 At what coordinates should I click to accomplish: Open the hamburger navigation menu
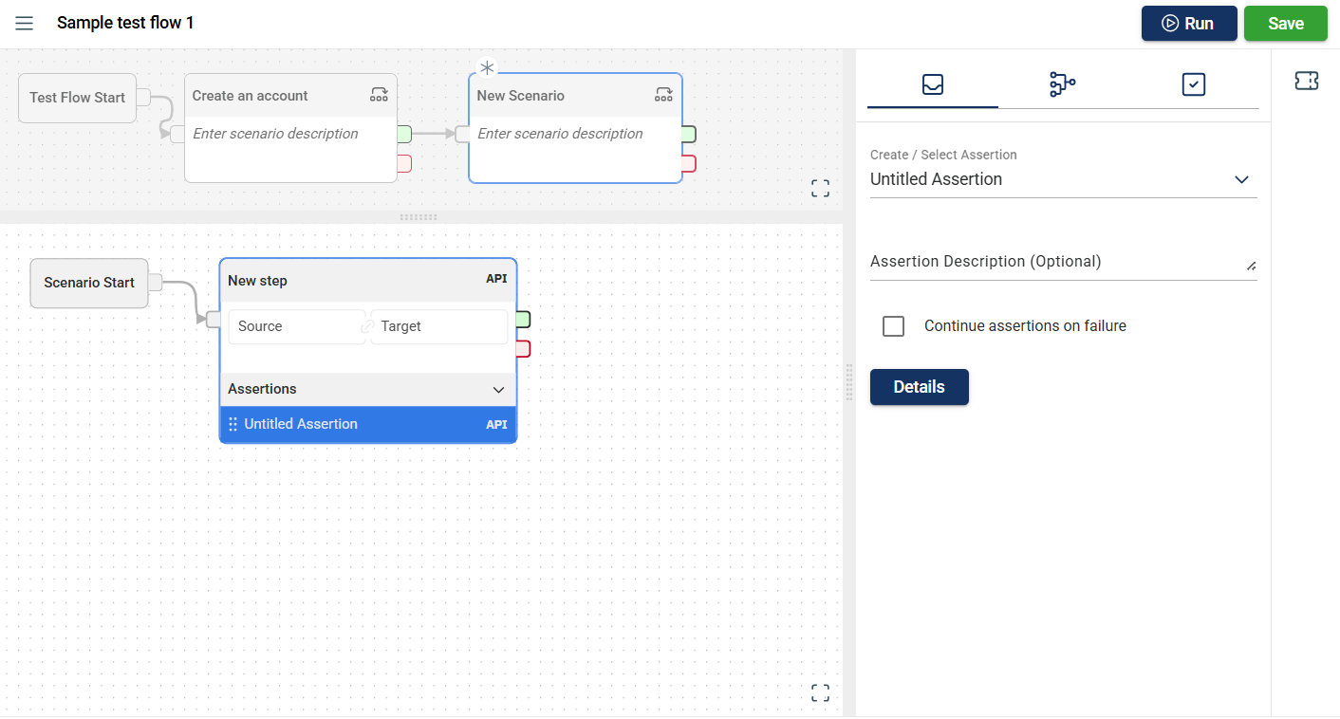coord(25,24)
